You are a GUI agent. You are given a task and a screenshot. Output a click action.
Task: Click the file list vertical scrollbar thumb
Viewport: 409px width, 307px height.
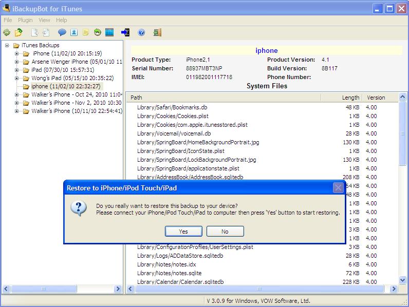402,133
